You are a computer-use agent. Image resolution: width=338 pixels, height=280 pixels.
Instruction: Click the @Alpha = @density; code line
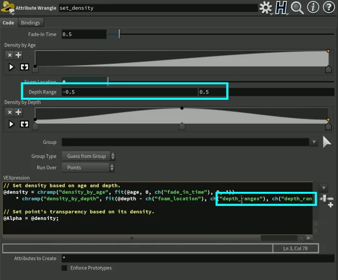pyautogui.click(x=31, y=218)
